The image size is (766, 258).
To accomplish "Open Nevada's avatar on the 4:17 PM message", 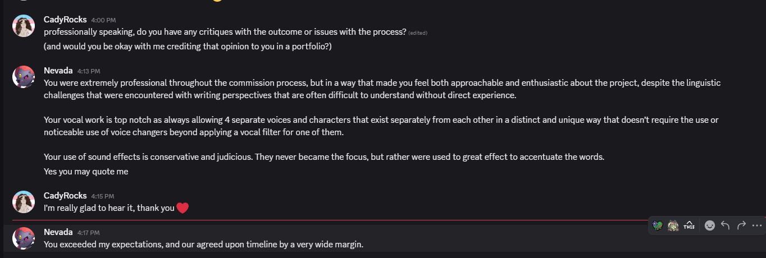I will (24, 238).
